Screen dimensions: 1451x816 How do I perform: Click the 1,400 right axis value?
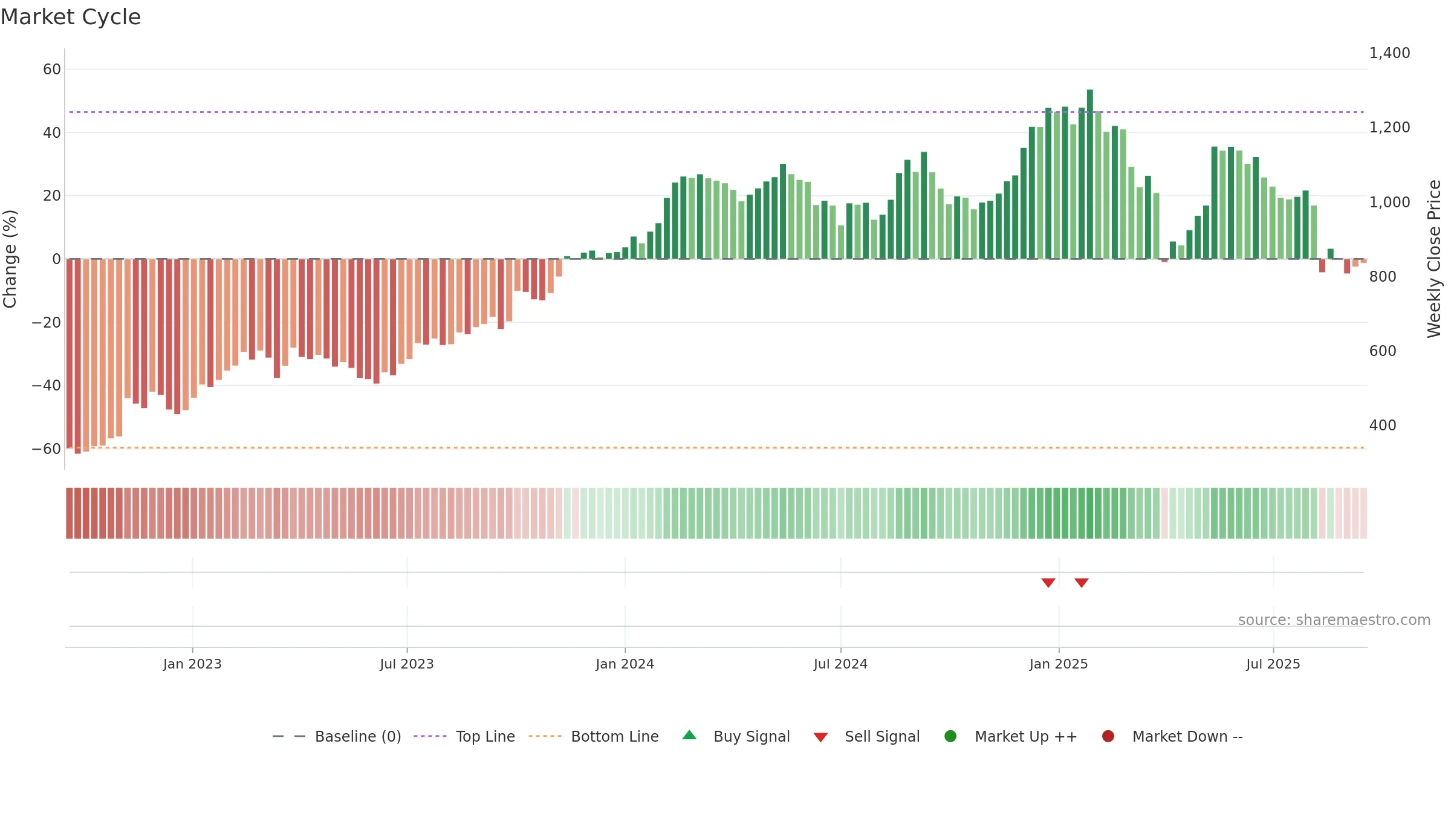[1389, 53]
